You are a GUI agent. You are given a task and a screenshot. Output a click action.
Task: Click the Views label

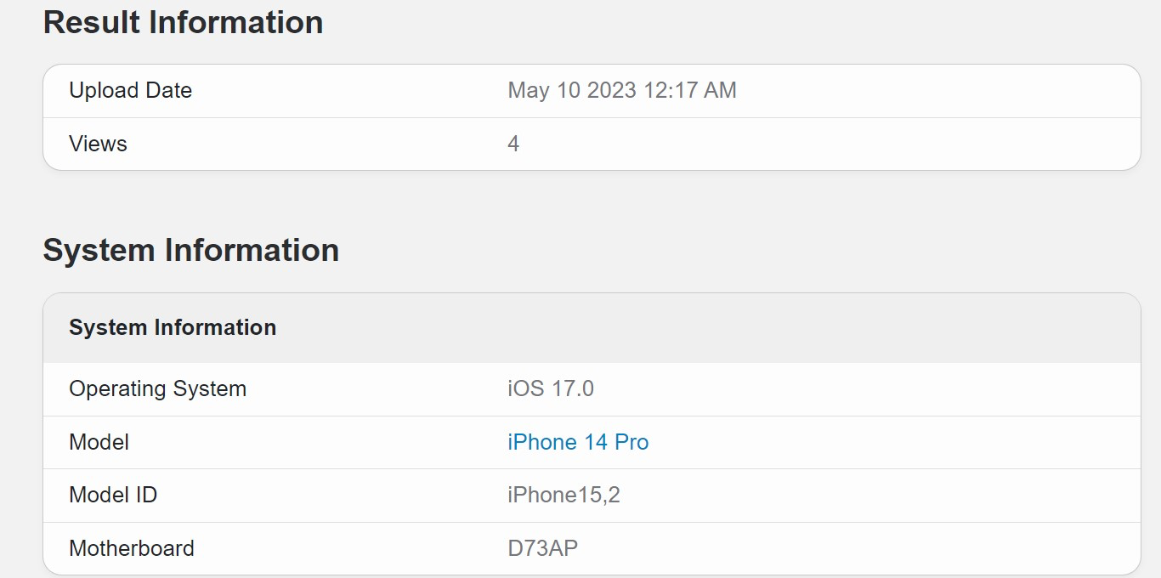98,144
